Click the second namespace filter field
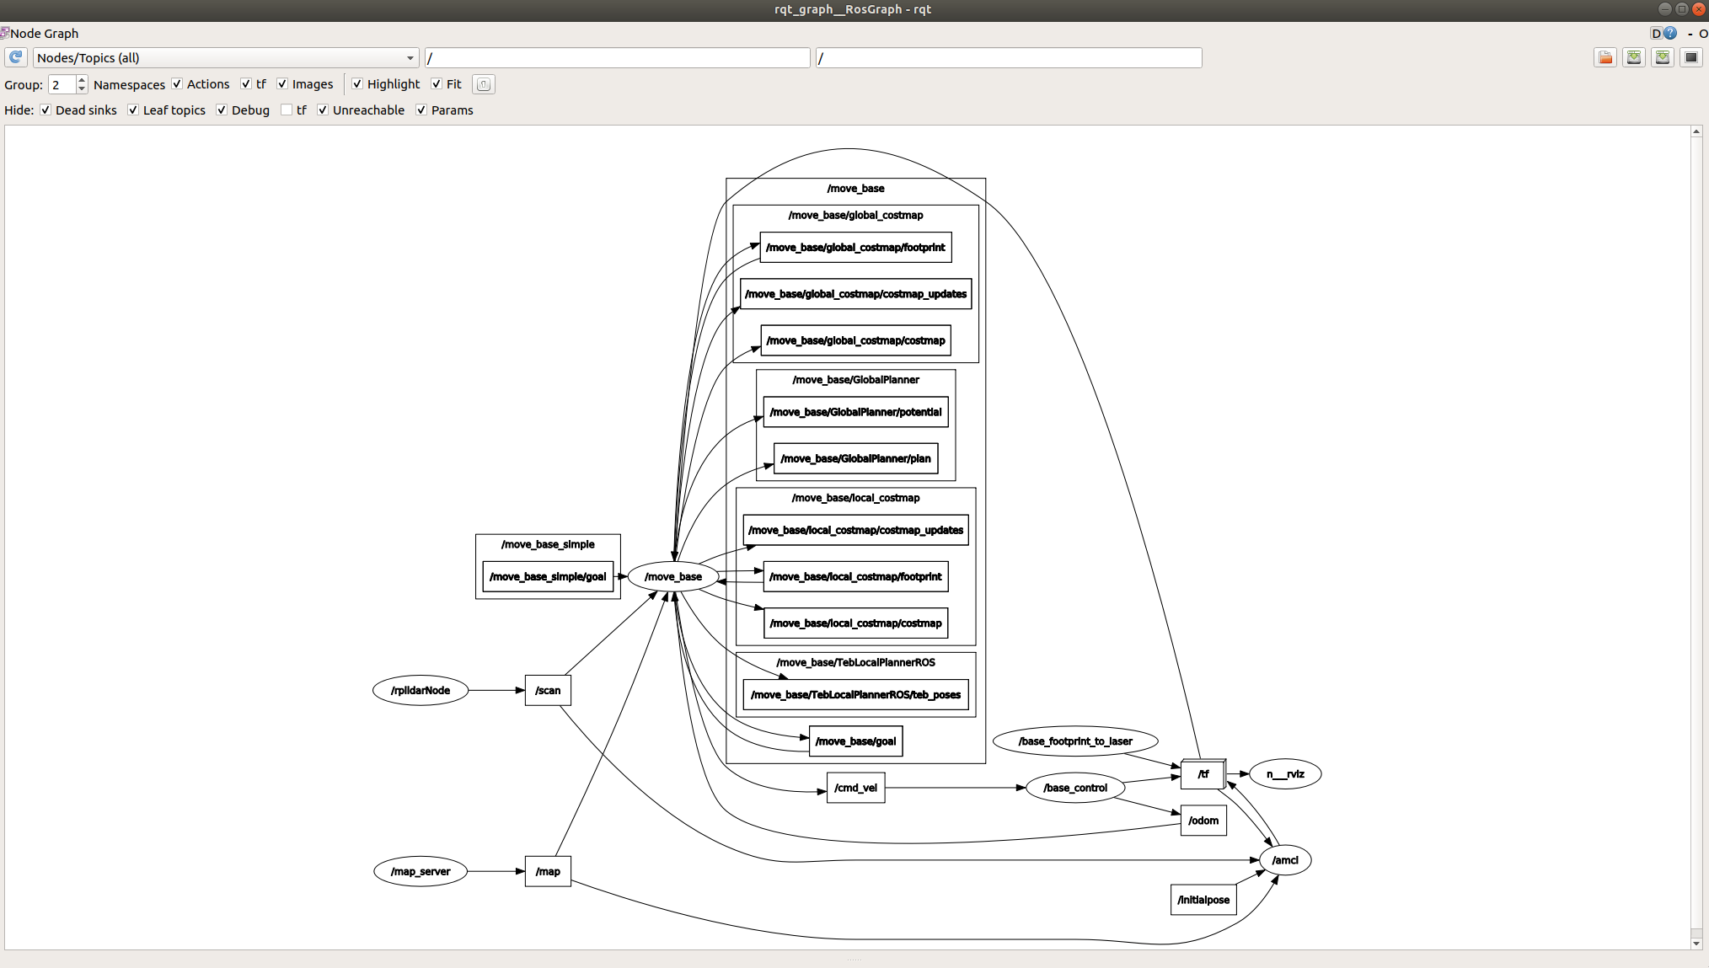Viewport: 1709px width, 968px height. click(x=1006, y=56)
